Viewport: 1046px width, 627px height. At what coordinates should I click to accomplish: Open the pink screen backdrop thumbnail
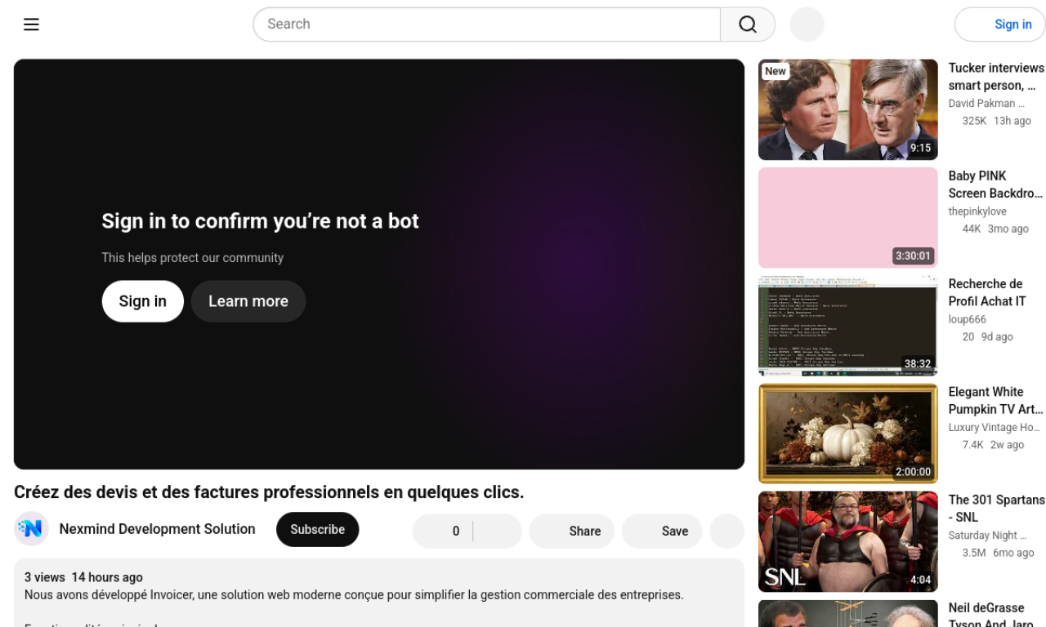point(848,217)
